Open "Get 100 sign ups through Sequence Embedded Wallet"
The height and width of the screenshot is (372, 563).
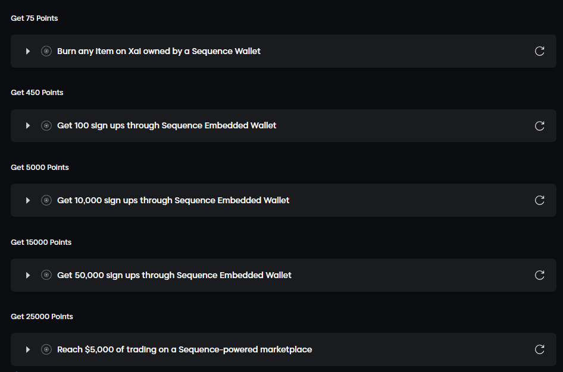167,125
